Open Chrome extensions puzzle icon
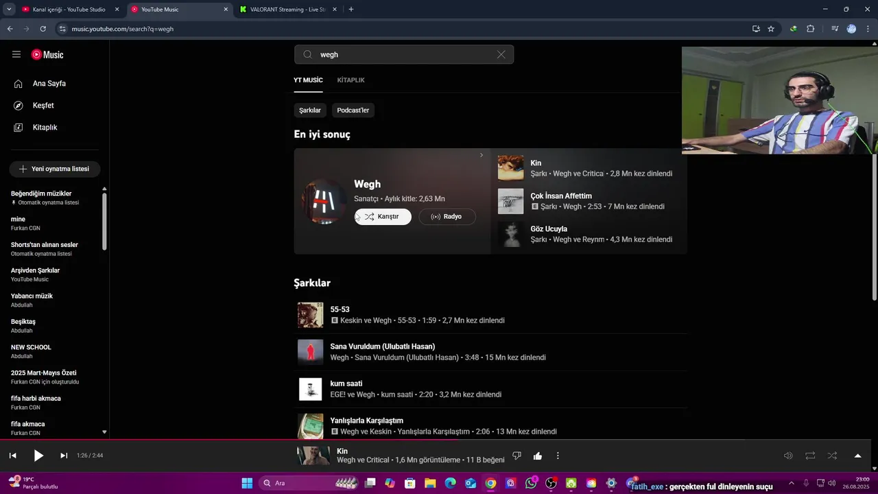The width and height of the screenshot is (878, 494). tap(811, 29)
